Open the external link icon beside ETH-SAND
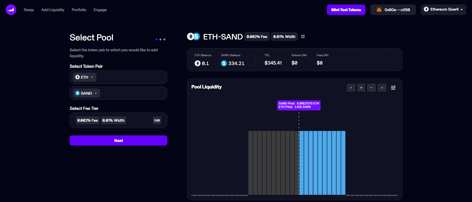The height and width of the screenshot is (202, 472). pyautogui.click(x=303, y=37)
